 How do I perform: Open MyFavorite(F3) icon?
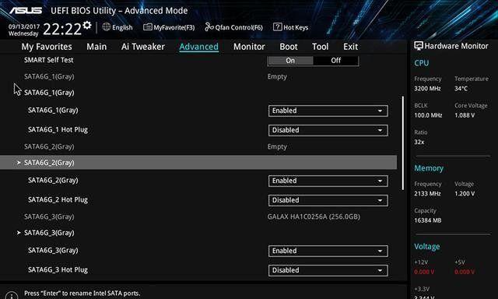click(148, 27)
